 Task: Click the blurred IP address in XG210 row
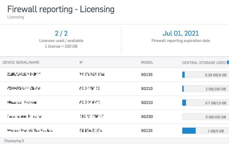coord(89,88)
